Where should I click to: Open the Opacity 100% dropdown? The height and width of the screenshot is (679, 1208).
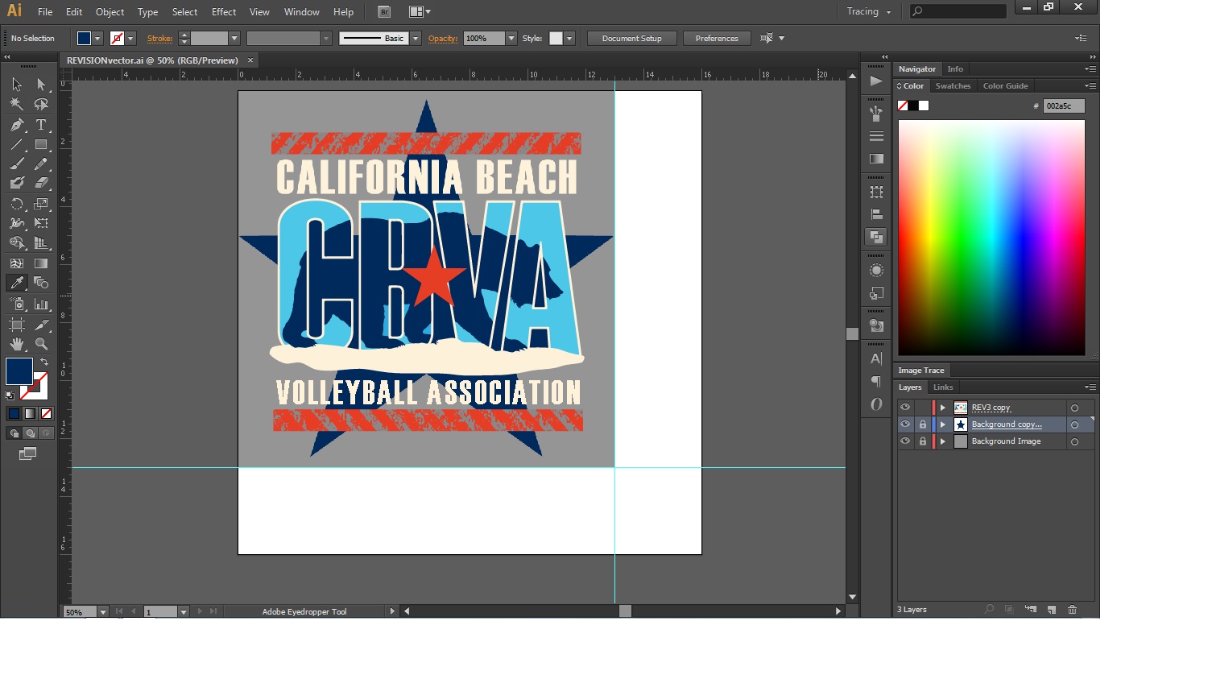coord(511,39)
